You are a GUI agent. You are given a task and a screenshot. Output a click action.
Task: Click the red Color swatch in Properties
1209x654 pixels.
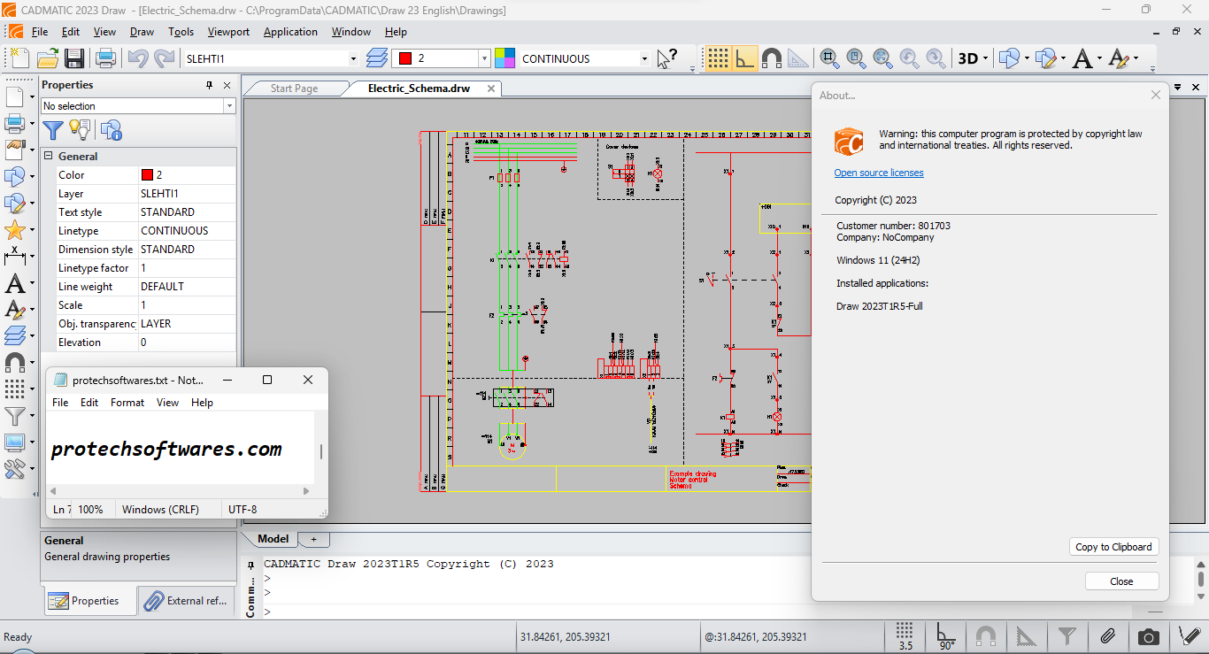pyautogui.click(x=147, y=174)
